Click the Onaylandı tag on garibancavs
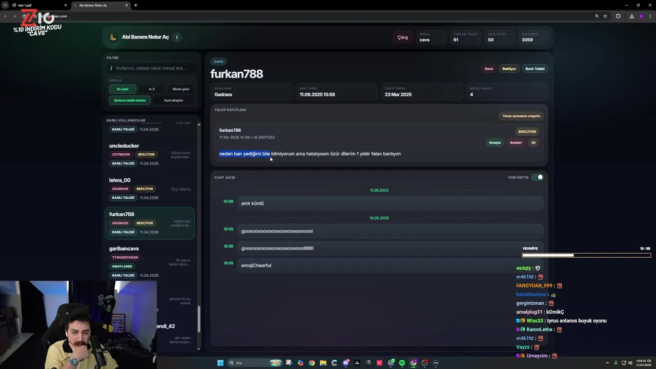Viewport: 656px width, 369px height. tap(122, 266)
